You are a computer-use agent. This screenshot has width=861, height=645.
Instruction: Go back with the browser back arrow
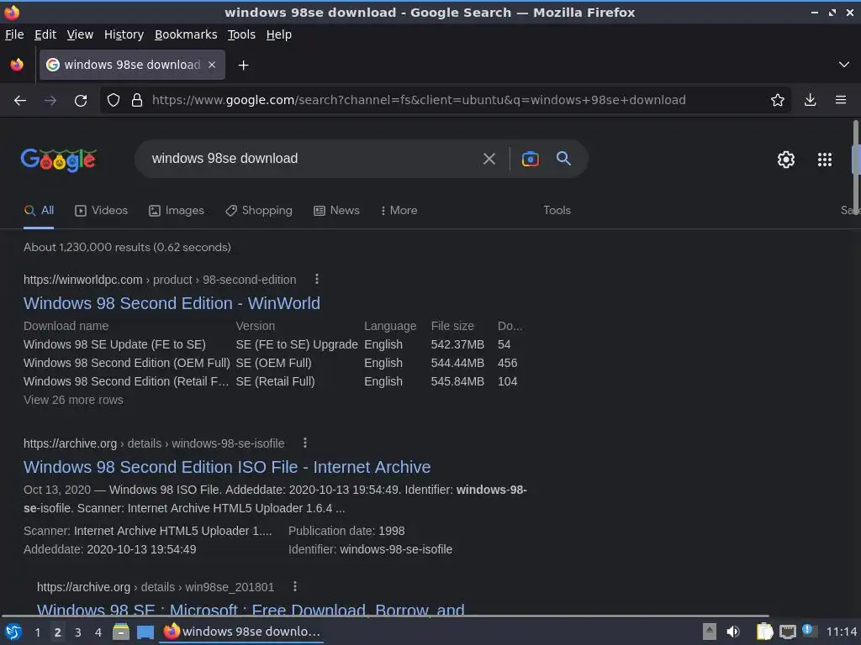pos(20,101)
